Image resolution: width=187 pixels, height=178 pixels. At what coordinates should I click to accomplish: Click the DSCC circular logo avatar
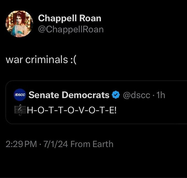(x=20, y=95)
